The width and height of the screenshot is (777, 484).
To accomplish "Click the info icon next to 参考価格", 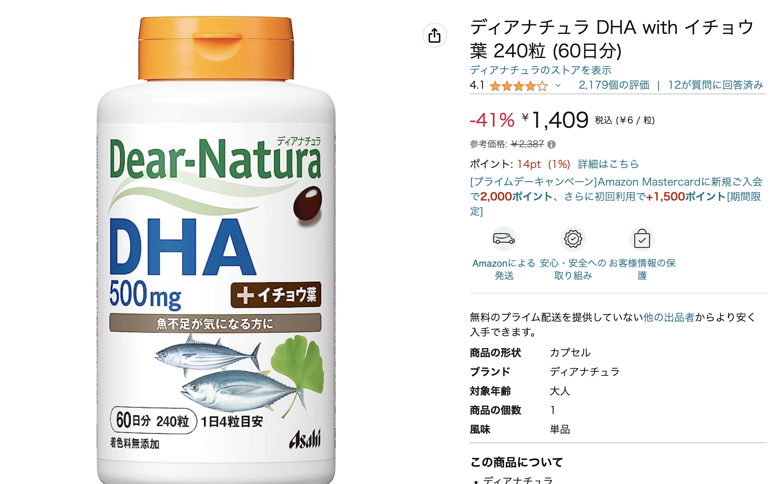I will click(551, 144).
